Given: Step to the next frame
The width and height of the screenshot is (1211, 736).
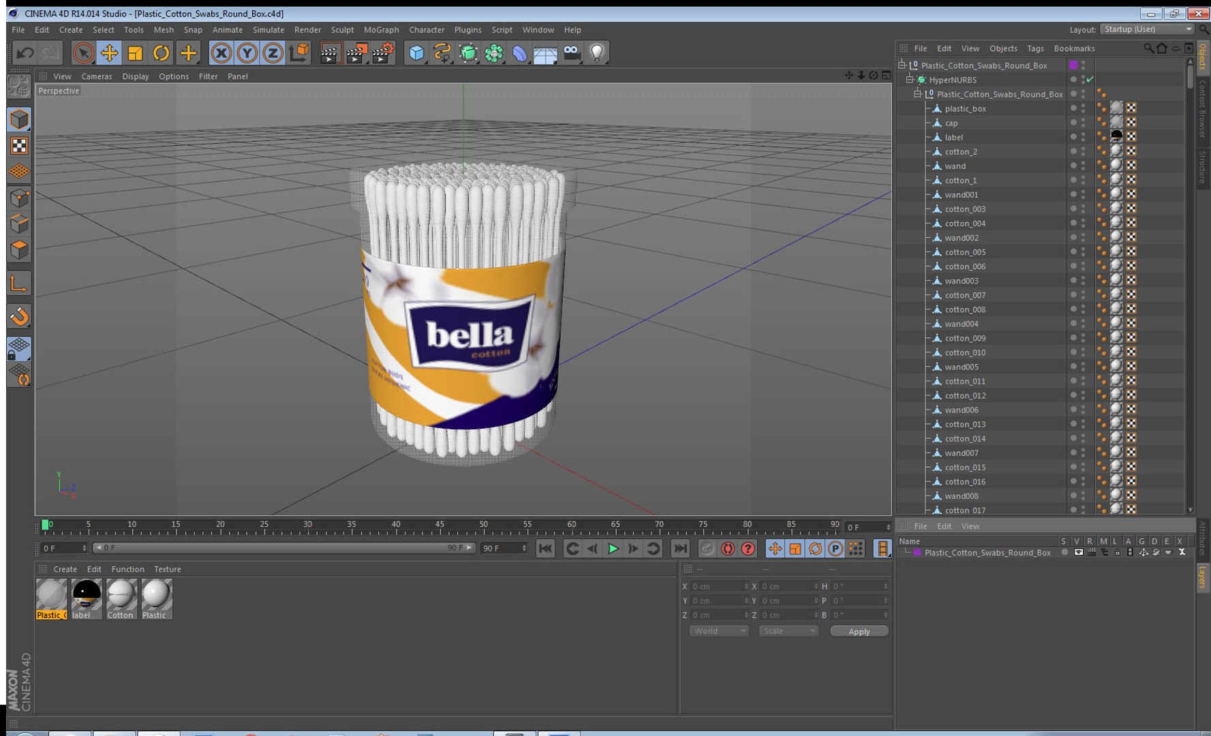Looking at the screenshot, I should [633, 548].
